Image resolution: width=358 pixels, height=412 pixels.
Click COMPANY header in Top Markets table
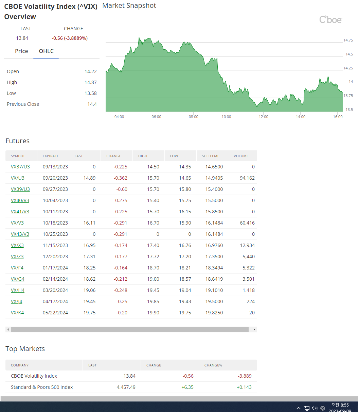pos(44,365)
